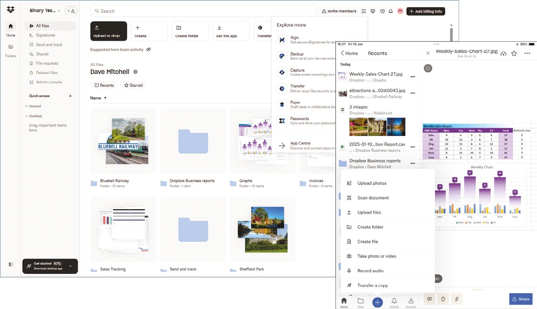Viewport: 537px width, 309px height.
Task: Make Weekly-Sales-Chart-27.jpg available offline icon
Action: pyautogui.click(x=504, y=53)
